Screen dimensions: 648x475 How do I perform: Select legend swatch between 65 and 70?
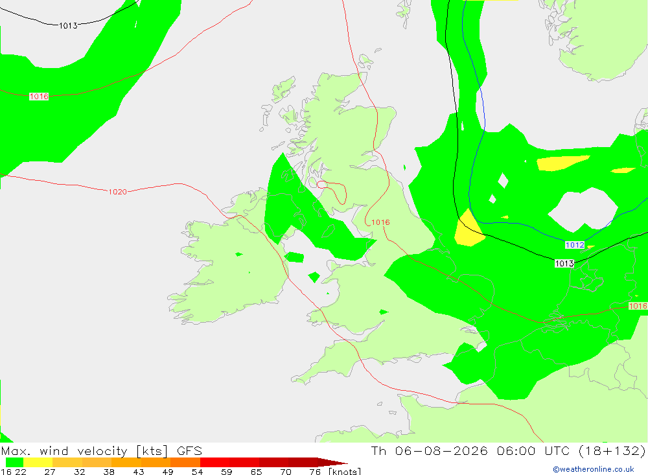pos(274,462)
